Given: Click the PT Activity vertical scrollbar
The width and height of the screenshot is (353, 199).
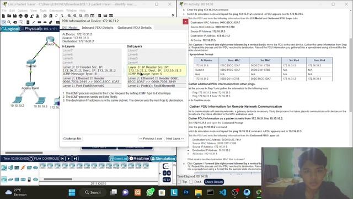Looking at the screenshot, I should pos(351,75).
